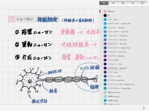Tap the pink square beside ニューロン title
This screenshot has height=111, width=149.
pyautogui.click(x=11, y=19)
